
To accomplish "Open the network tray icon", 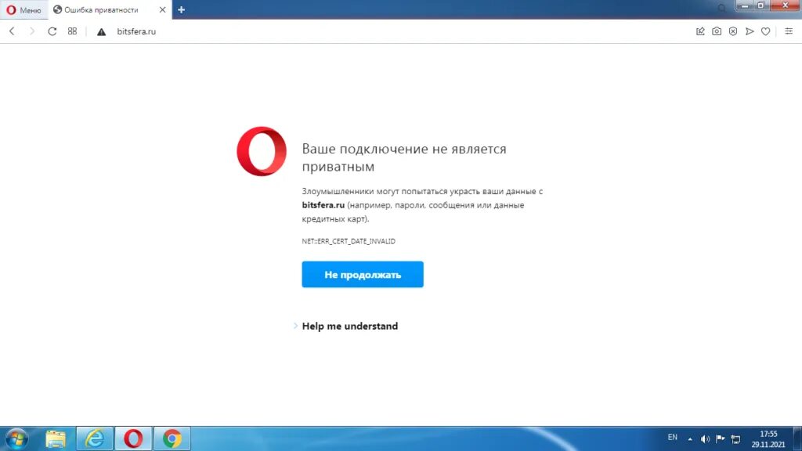I will [x=735, y=438].
